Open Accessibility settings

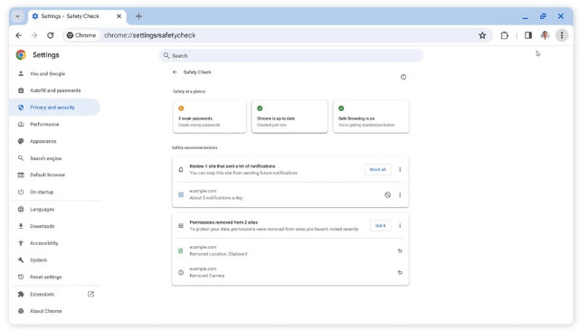point(54,243)
